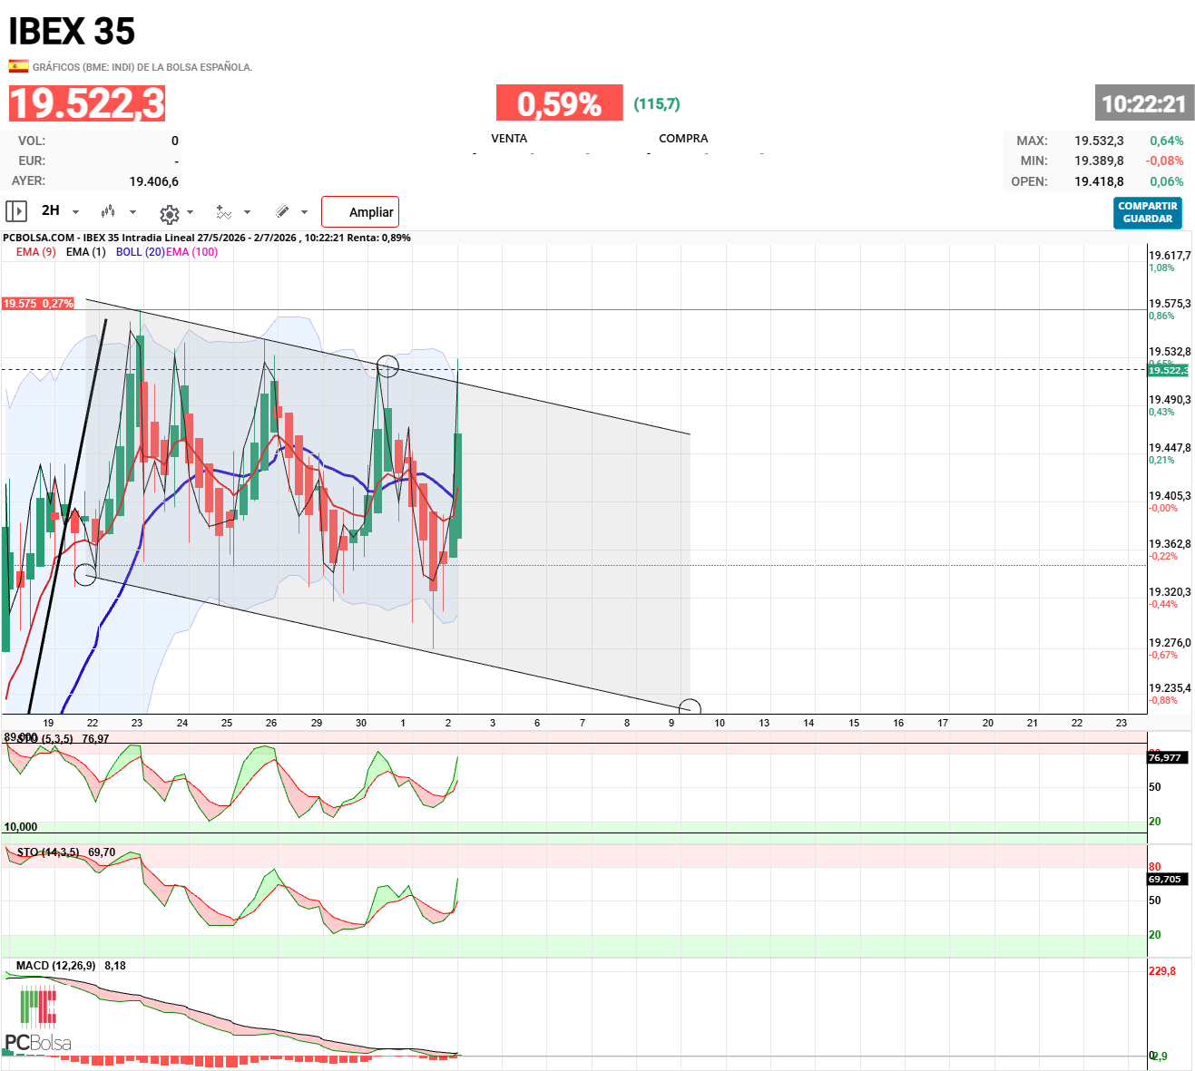Image resolution: width=1195 pixels, height=1071 pixels.
Task: Click the green 19.522,3 current price label
Action: click(1168, 370)
